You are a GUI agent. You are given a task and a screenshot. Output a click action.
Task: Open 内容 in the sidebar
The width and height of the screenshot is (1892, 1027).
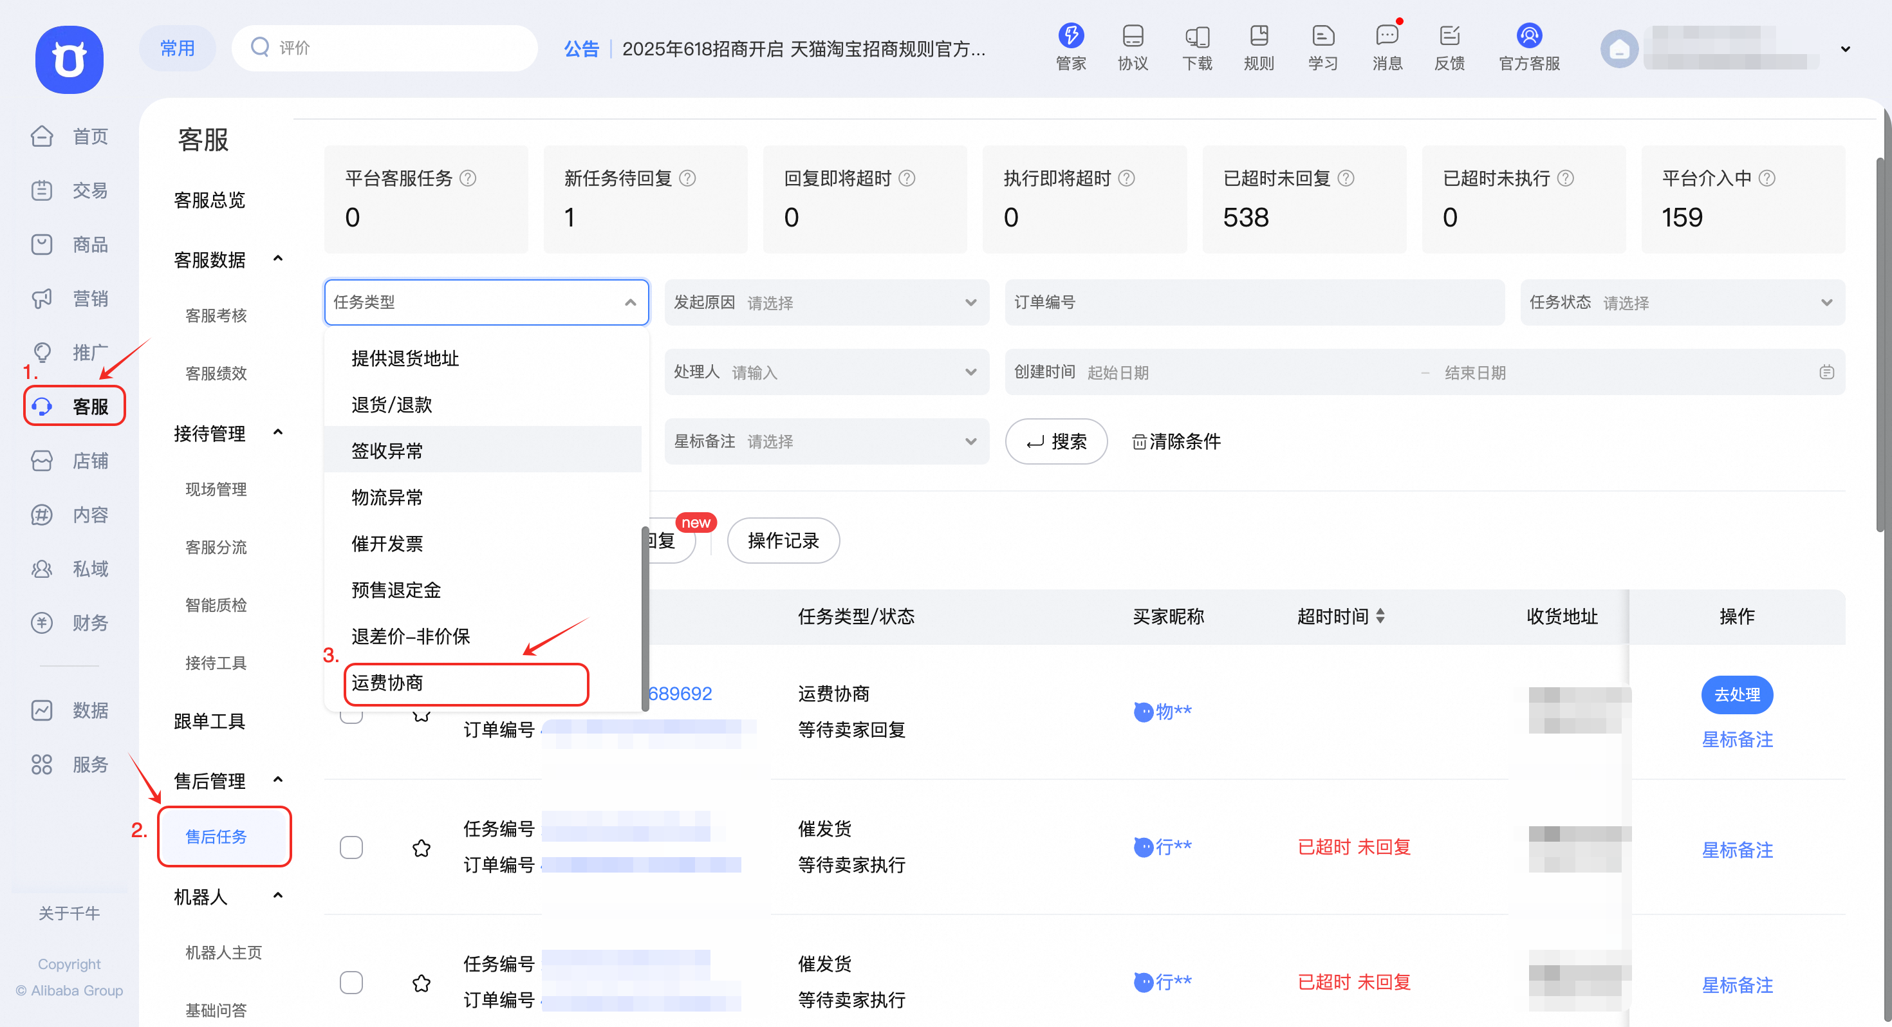click(70, 515)
